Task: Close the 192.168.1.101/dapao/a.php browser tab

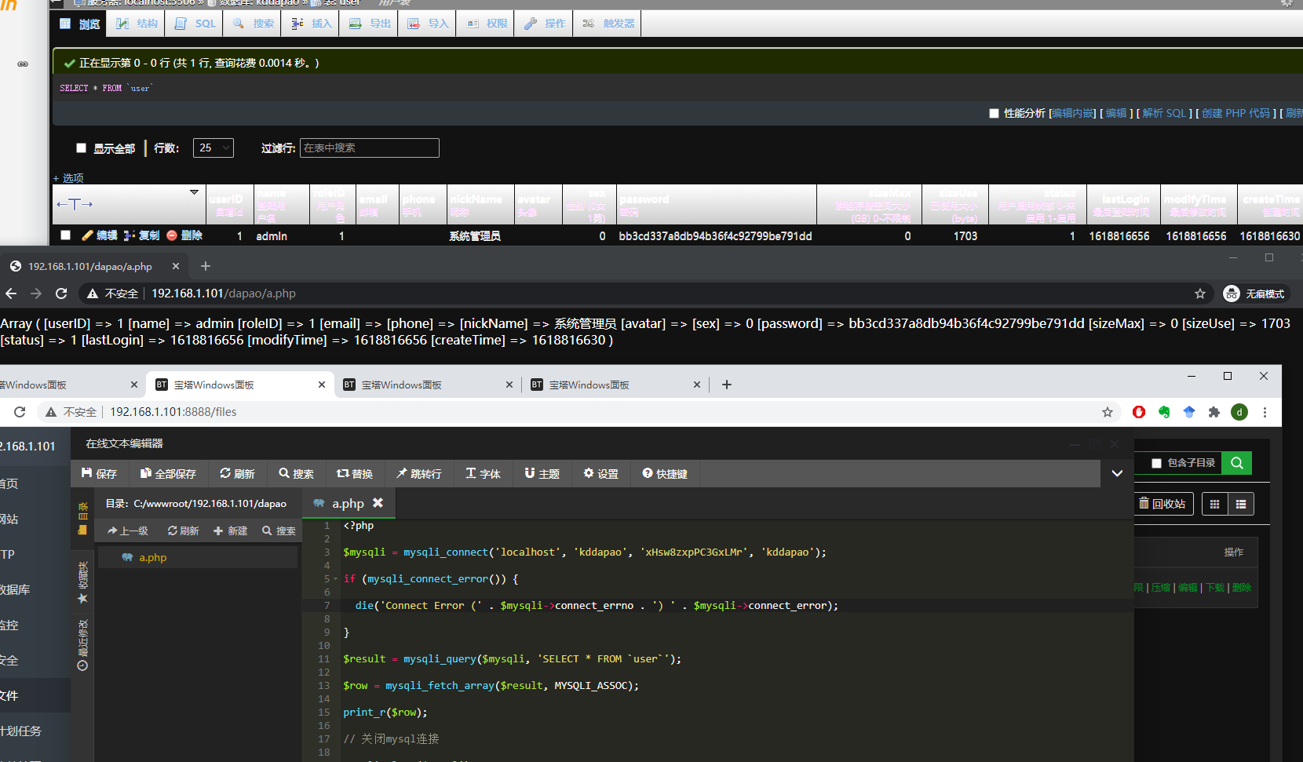Action: (x=176, y=266)
